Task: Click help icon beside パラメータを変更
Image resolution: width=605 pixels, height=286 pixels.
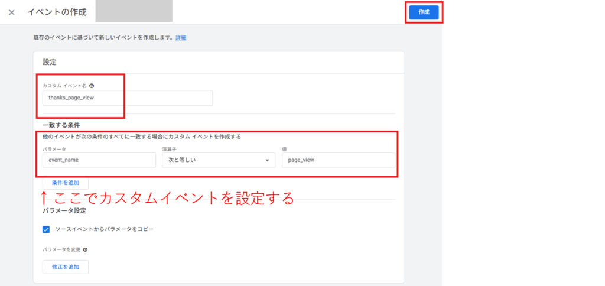Action: [85, 250]
